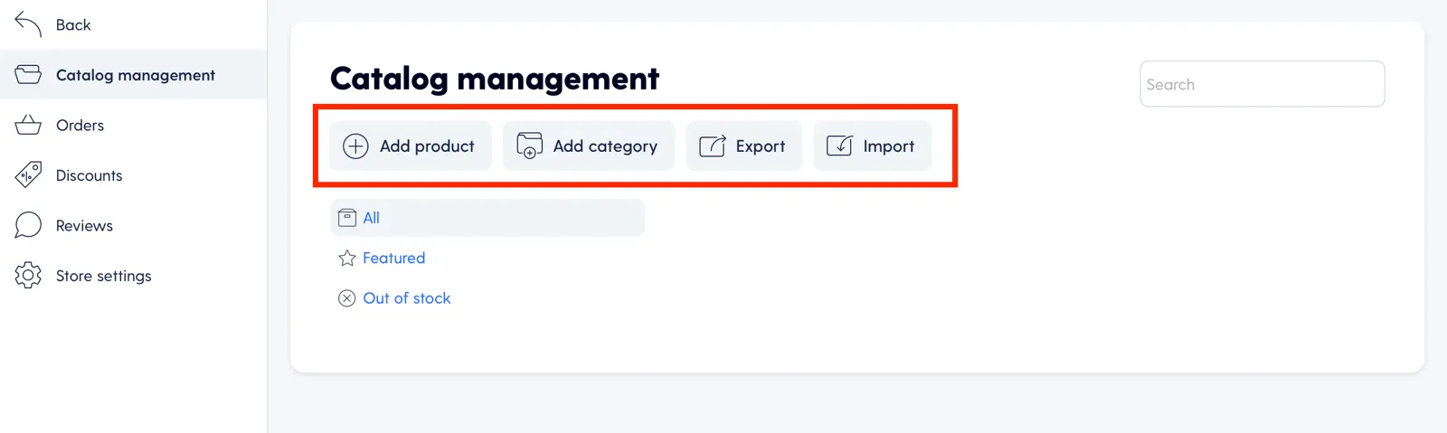Click the Catalog management folder icon
Screen dimensions: 1447x433
(28, 74)
